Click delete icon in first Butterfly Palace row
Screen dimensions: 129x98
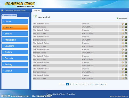point(126,24)
